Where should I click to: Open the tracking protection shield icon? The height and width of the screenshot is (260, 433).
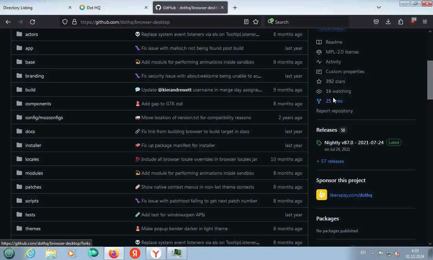(x=65, y=22)
